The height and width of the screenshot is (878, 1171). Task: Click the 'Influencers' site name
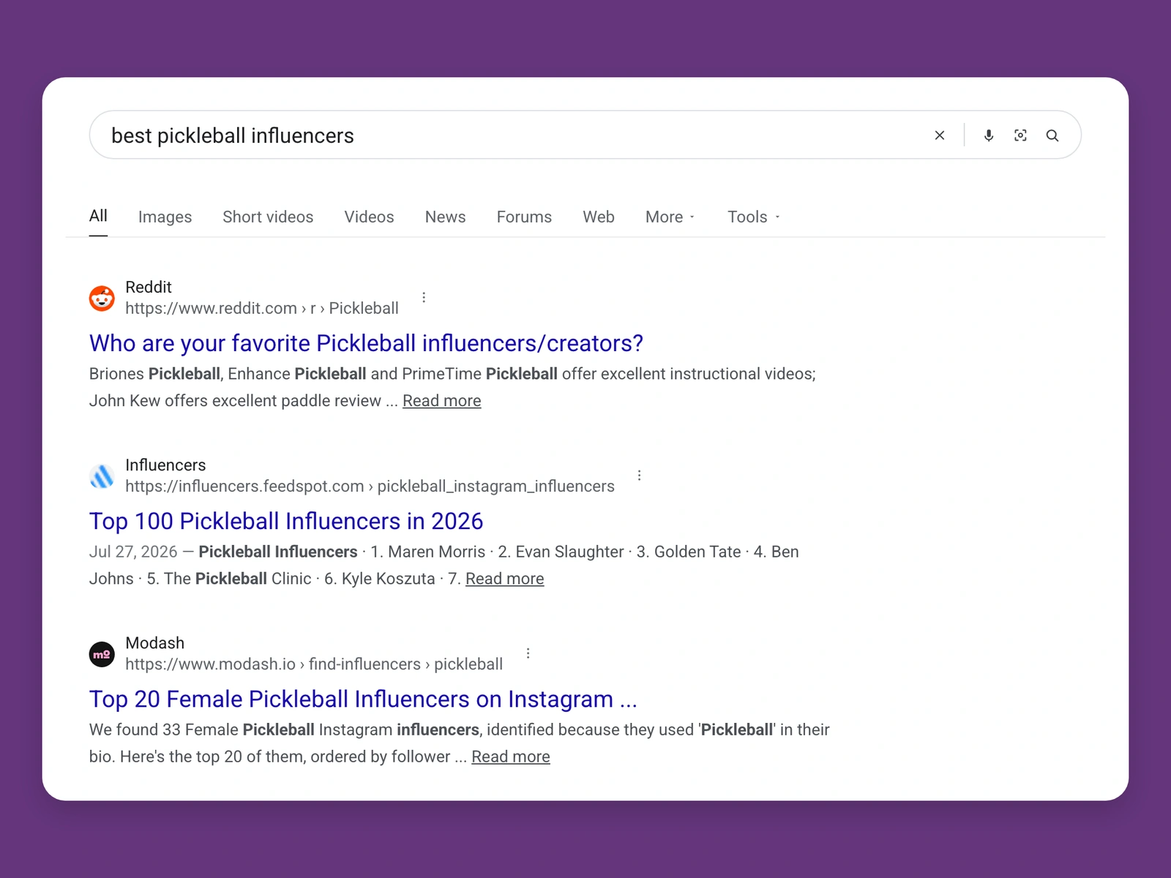click(x=165, y=465)
